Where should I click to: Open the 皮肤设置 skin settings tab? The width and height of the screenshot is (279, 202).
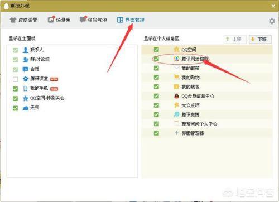(x=24, y=20)
